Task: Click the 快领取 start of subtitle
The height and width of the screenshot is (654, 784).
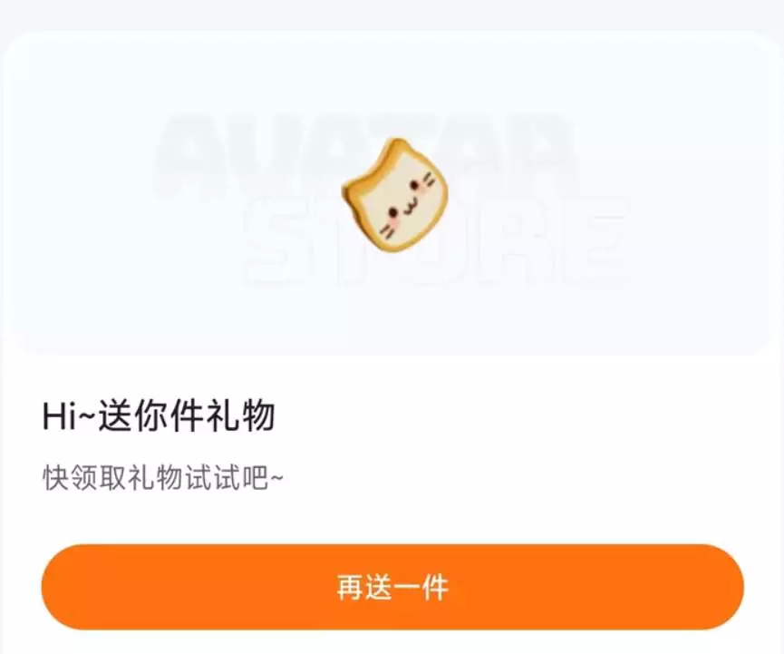Action: (84, 478)
